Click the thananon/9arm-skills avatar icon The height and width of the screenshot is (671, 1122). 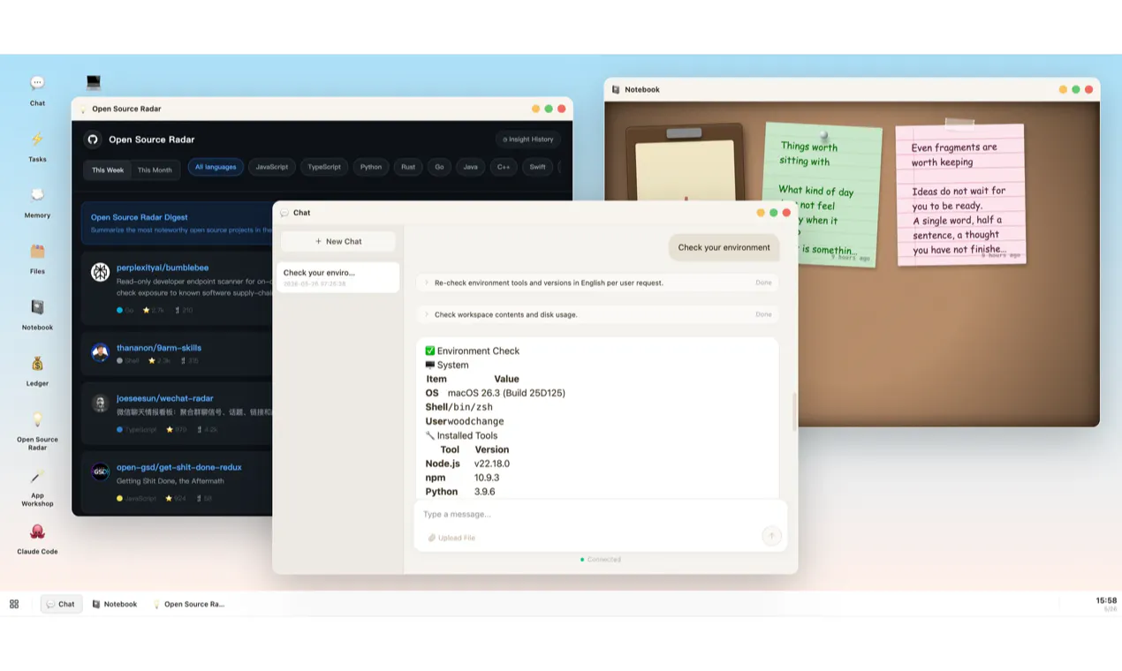click(101, 352)
